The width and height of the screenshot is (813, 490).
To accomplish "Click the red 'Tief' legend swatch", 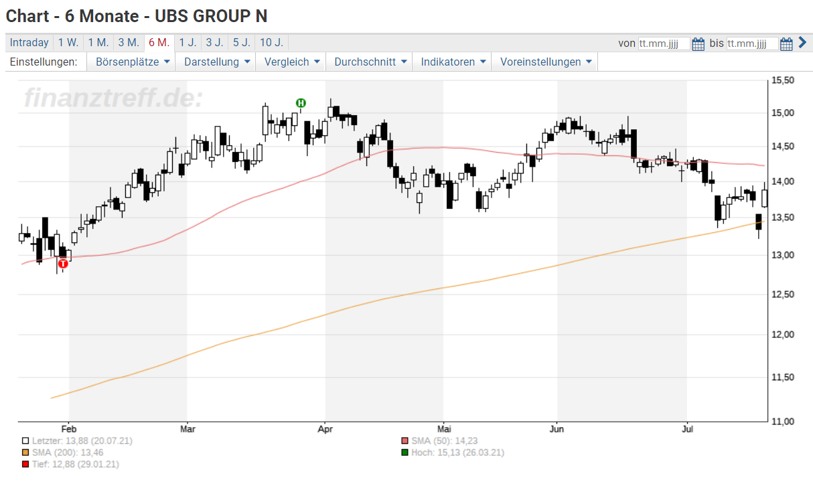I will tap(25, 464).
